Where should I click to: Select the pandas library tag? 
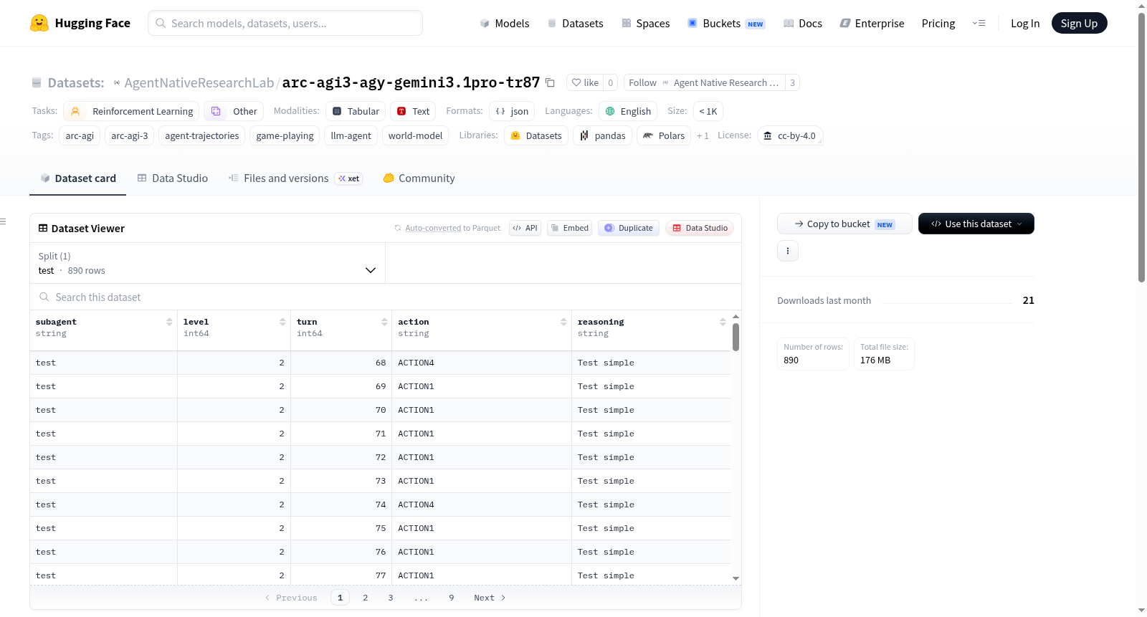pyautogui.click(x=602, y=135)
